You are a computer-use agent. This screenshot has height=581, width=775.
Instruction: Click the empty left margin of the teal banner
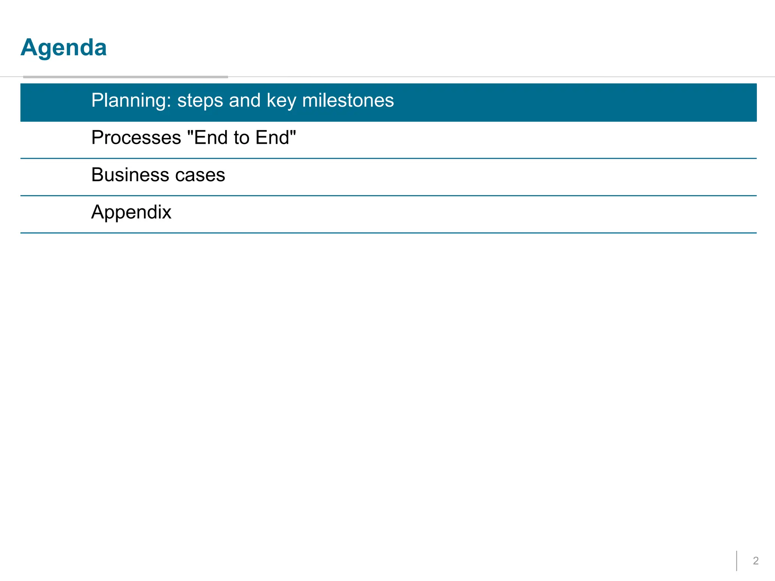pos(55,103)
